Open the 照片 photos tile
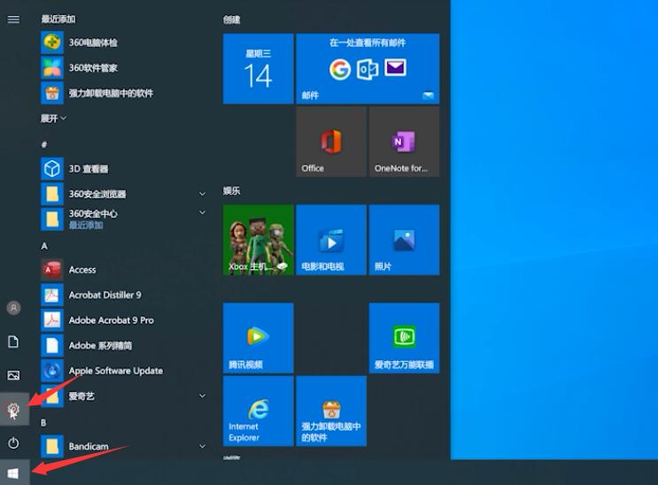Image resolution: width=658 pixels, height=485 pixels. point(404,240)
